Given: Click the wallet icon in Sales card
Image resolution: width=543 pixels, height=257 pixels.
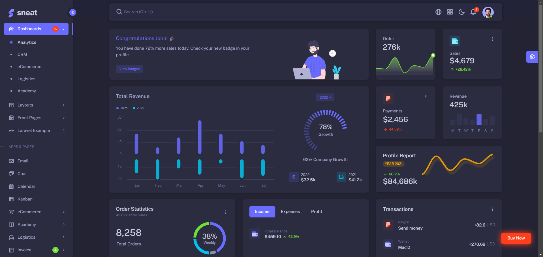Looking at the screenshot, I should 455,41.
